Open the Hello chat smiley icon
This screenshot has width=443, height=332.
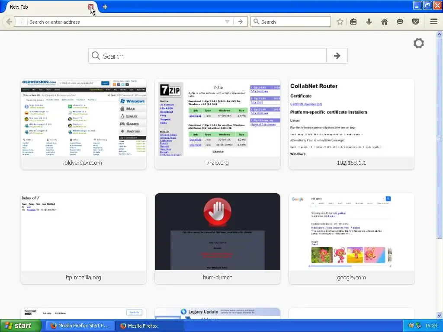400,22
